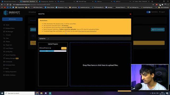Click the Refresh button behind the dialog

[33, 30]
